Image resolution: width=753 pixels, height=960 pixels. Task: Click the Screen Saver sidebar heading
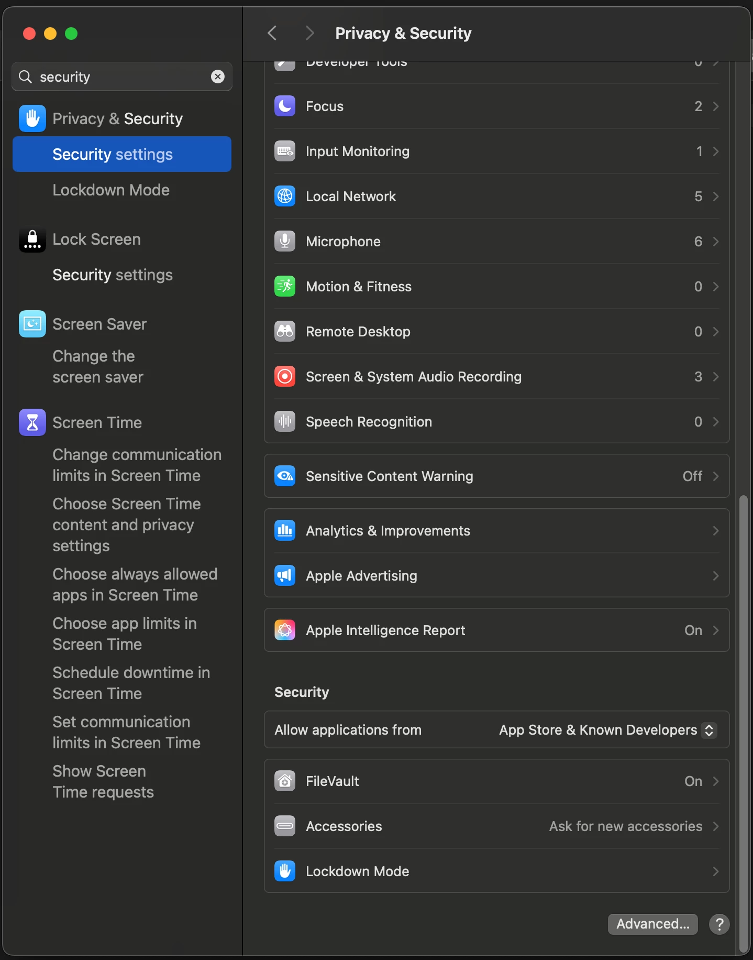[99, 324]
